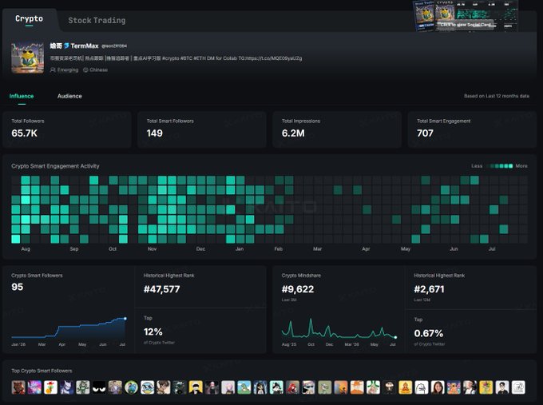Image resolution: width=543 pixels, height=405 pixels.
Task: Click the Crypto Smart Engagement Activity title
Action: click(x=55, y=166)
